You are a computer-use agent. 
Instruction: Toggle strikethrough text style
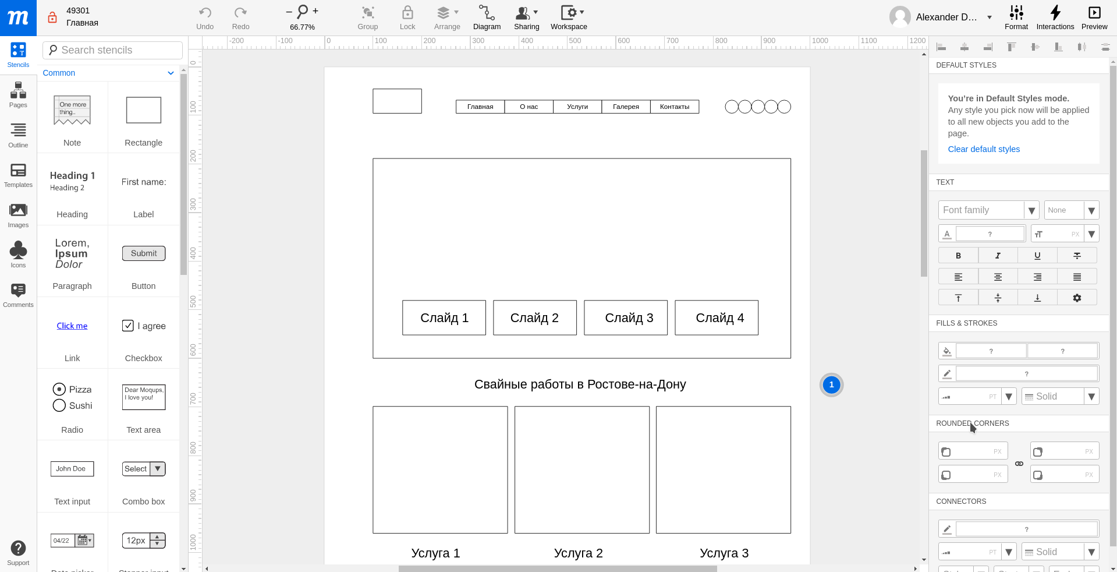[1077, 255]
